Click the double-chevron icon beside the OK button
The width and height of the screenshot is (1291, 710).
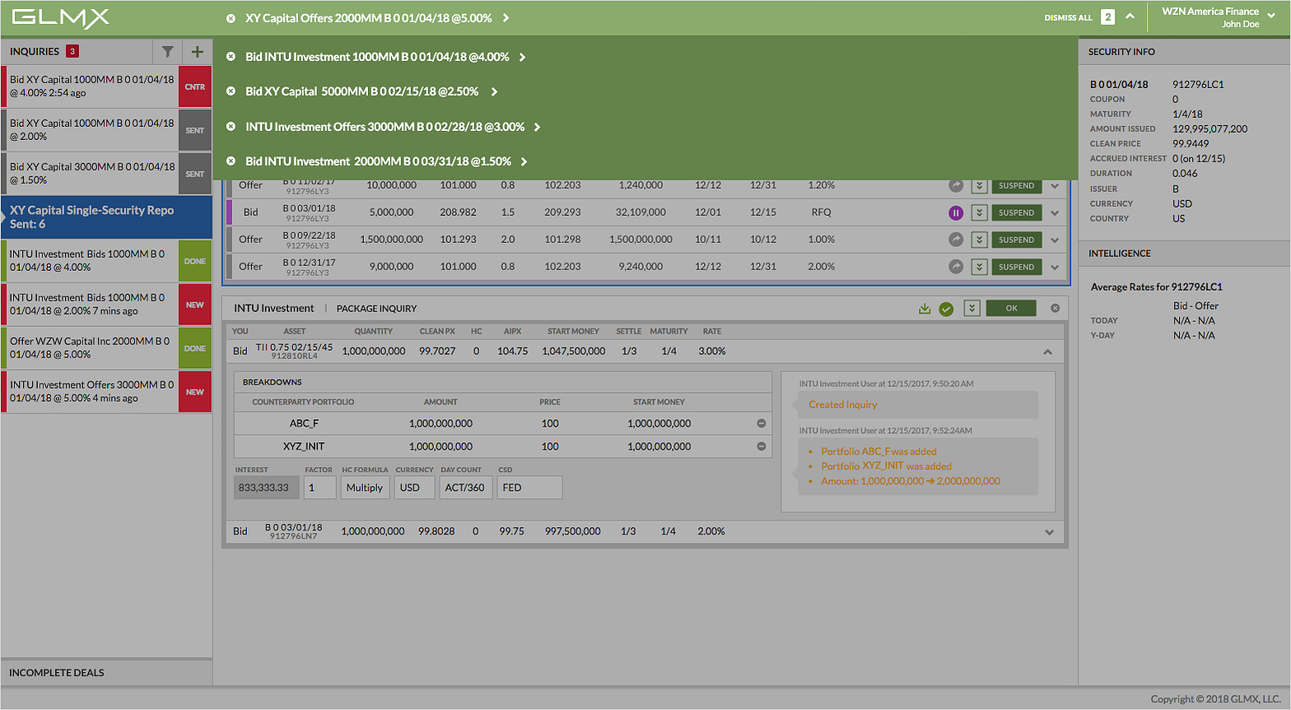(972, 308)
